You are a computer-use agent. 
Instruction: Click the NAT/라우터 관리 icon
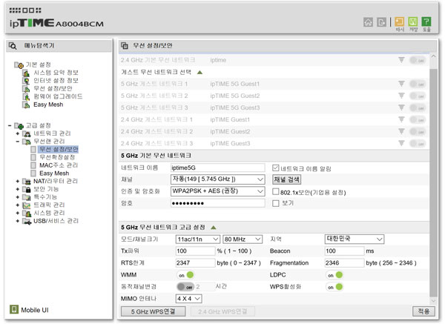tap(27, 182)
